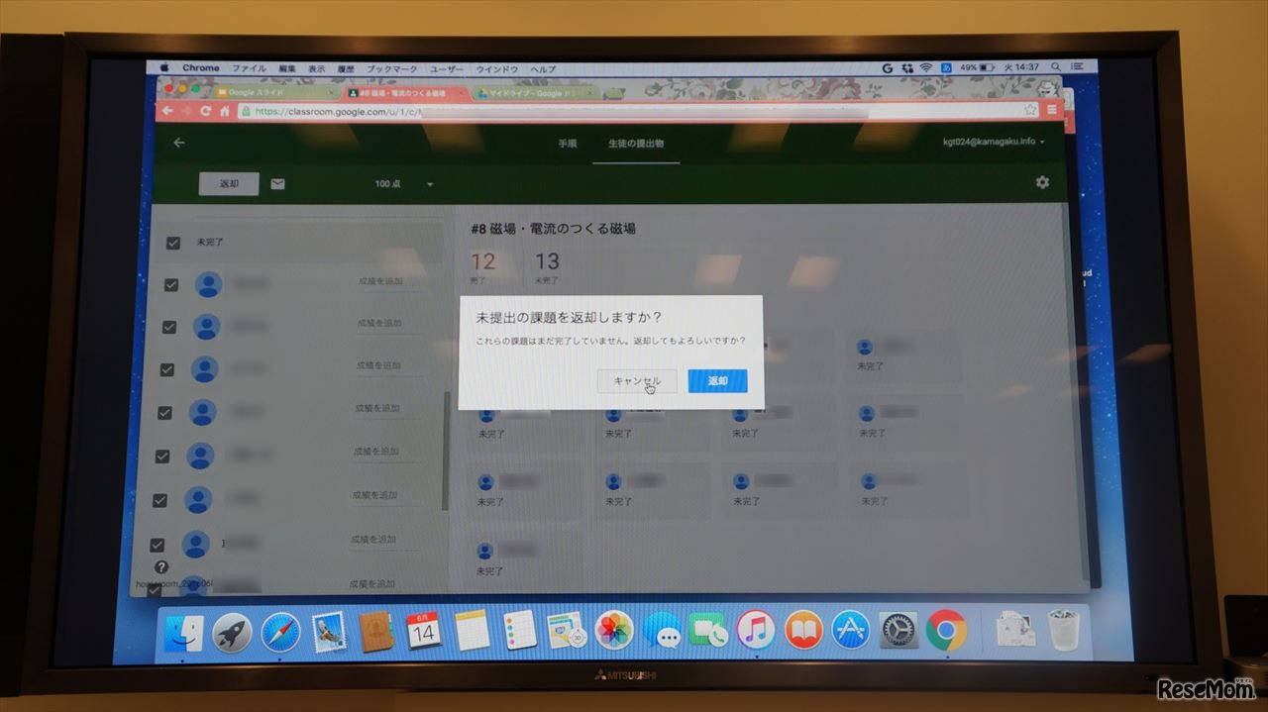Toggle the 未完了 select-all checkbox
This screenshot has width=1268, height=712.
pos(173,243)
